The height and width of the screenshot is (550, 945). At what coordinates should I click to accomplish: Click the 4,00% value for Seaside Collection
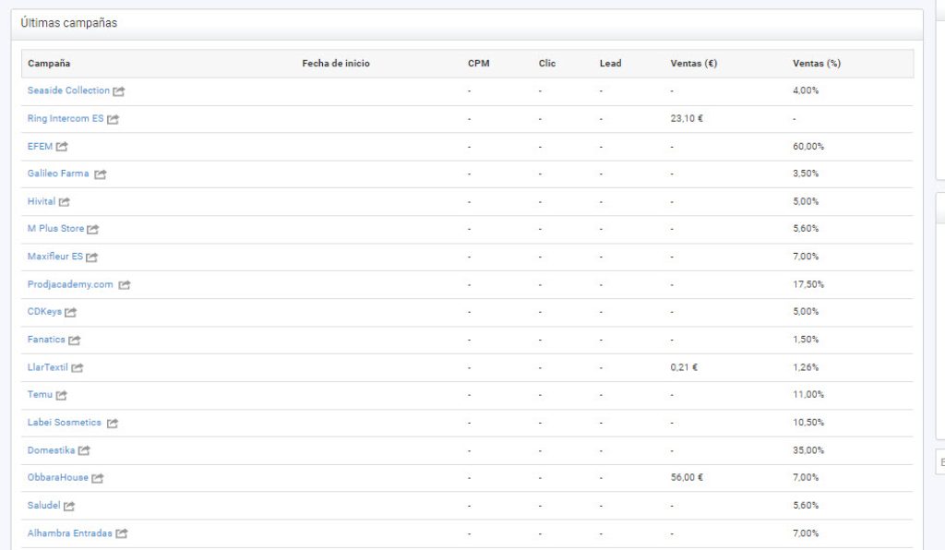click(806, 90)
